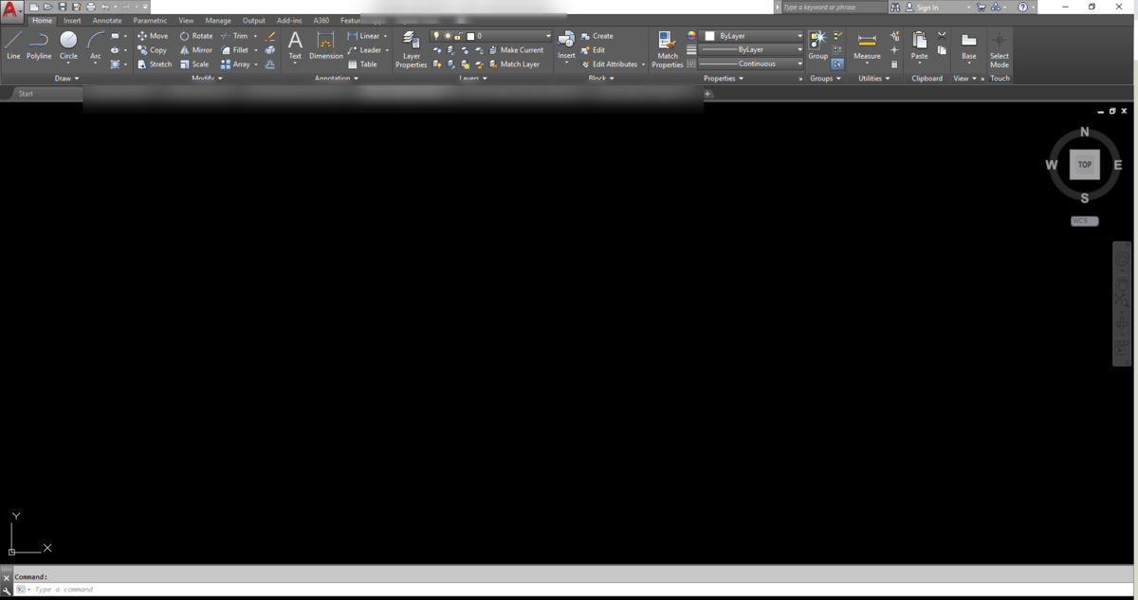Click the Dimension tool

pyautogui.click(x=325, y=45)
